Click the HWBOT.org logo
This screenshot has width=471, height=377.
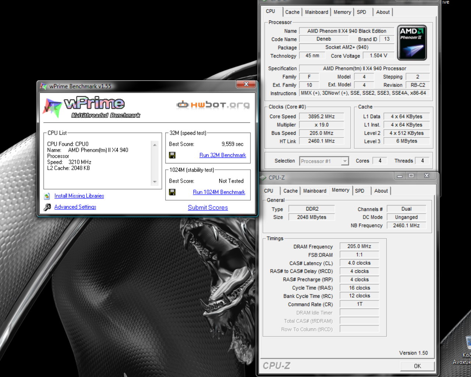pyautogui.click(x=213, y=105)
